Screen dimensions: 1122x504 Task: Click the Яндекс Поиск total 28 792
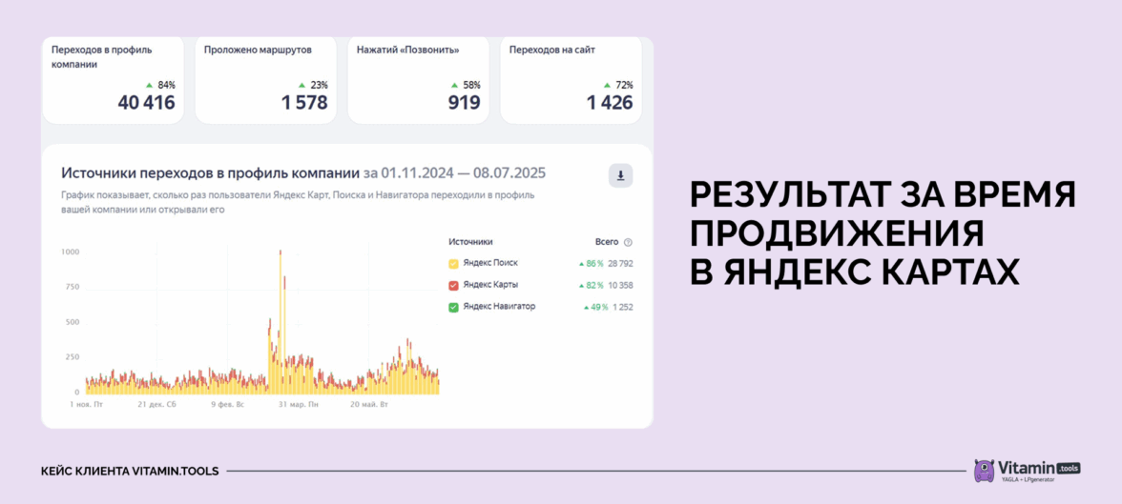(620, 264)
